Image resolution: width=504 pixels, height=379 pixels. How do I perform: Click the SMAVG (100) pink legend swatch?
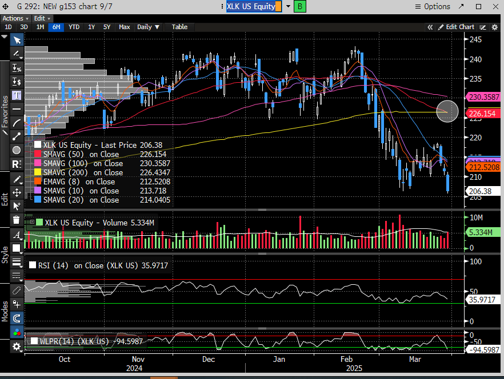[x=38, y=163]
